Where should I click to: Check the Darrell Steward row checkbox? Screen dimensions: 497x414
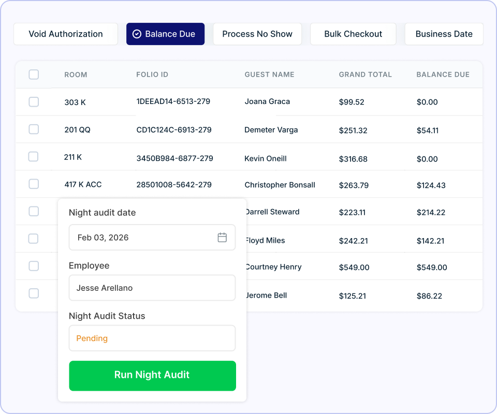tap(34, 211)
